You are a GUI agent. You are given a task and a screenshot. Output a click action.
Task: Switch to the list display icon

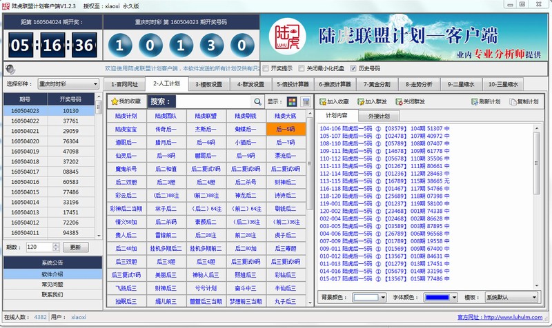[306, 102]
